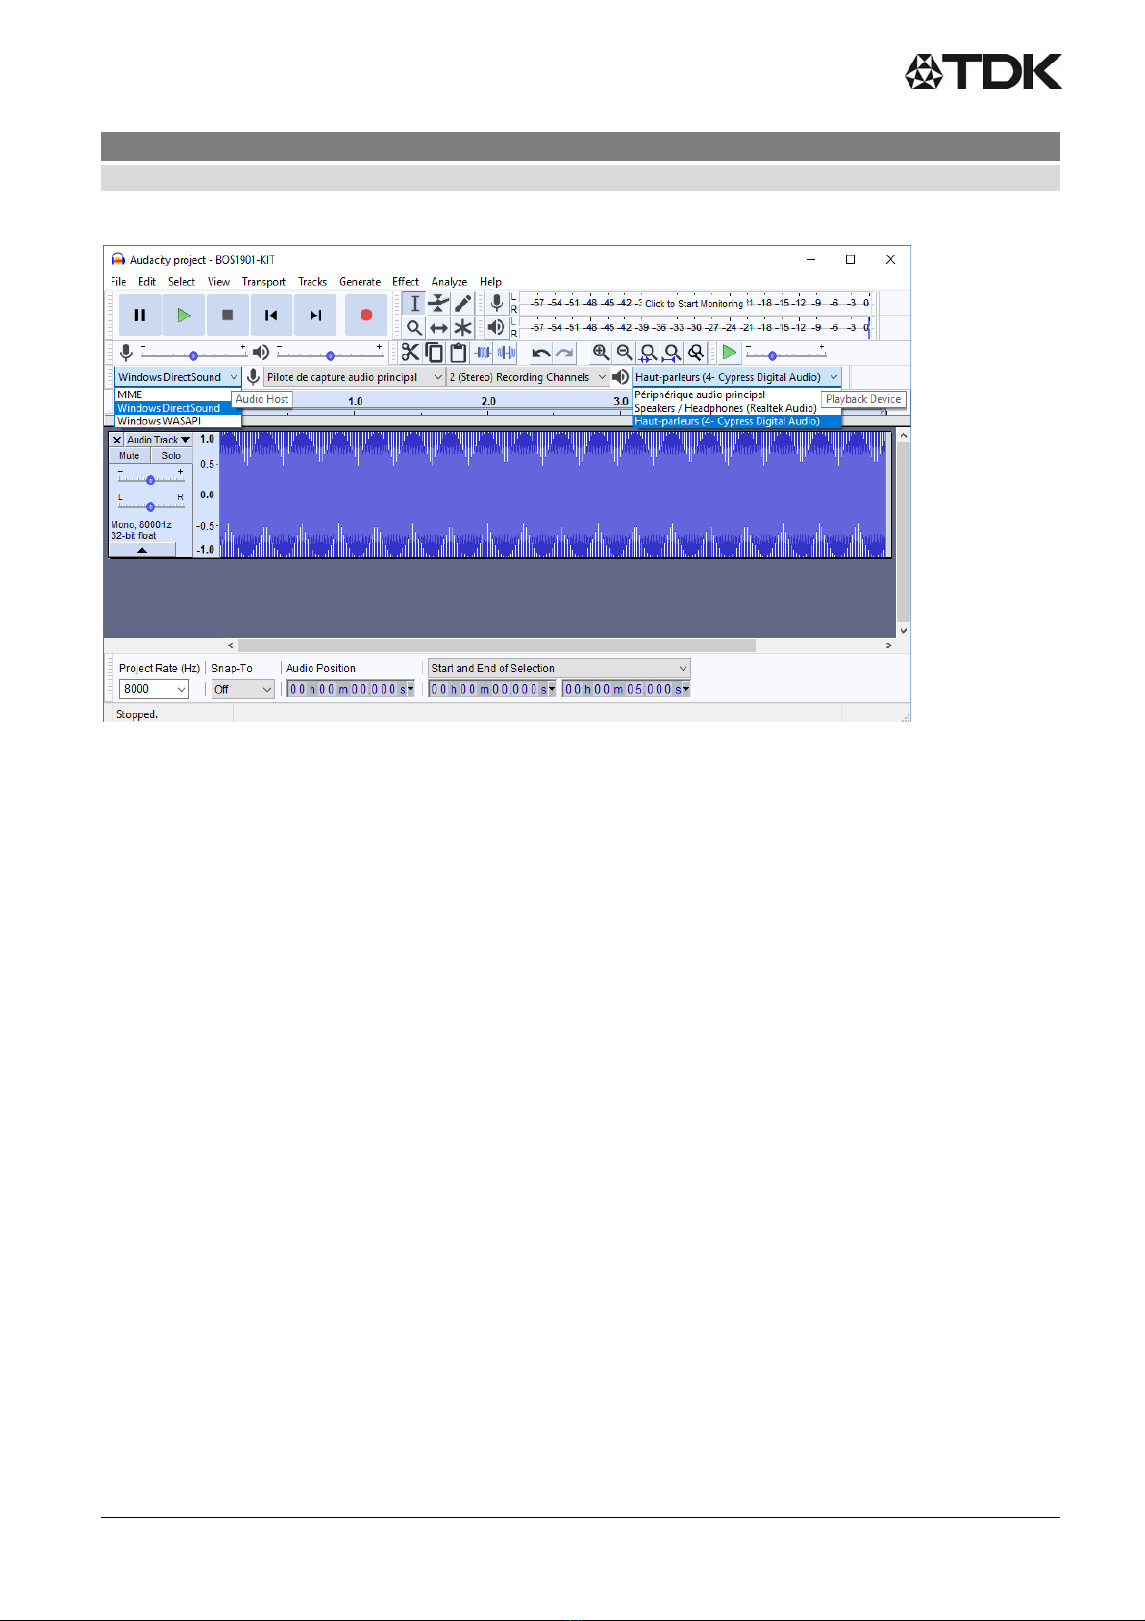The height and width of the screenshot is (1621, 1145).
Task: Click the playback meter speaker icon
Action: coord(496,328)
